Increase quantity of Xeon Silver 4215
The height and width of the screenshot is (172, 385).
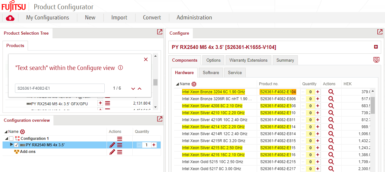(318, 148)
